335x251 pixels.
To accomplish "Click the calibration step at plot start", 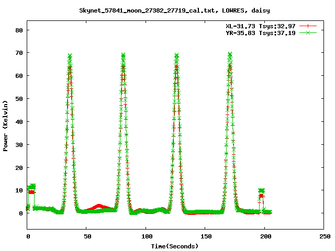I will tap(31, 189).
